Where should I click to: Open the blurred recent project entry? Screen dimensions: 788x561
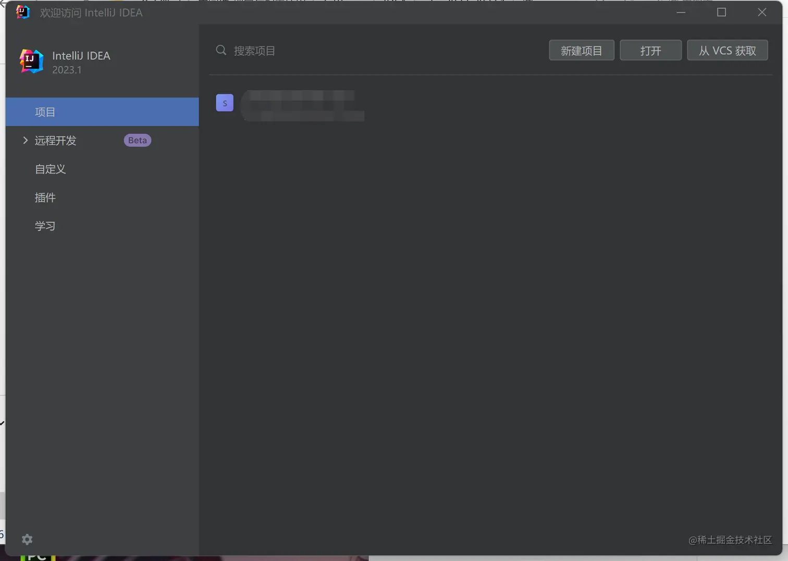[x=303, y=105]
